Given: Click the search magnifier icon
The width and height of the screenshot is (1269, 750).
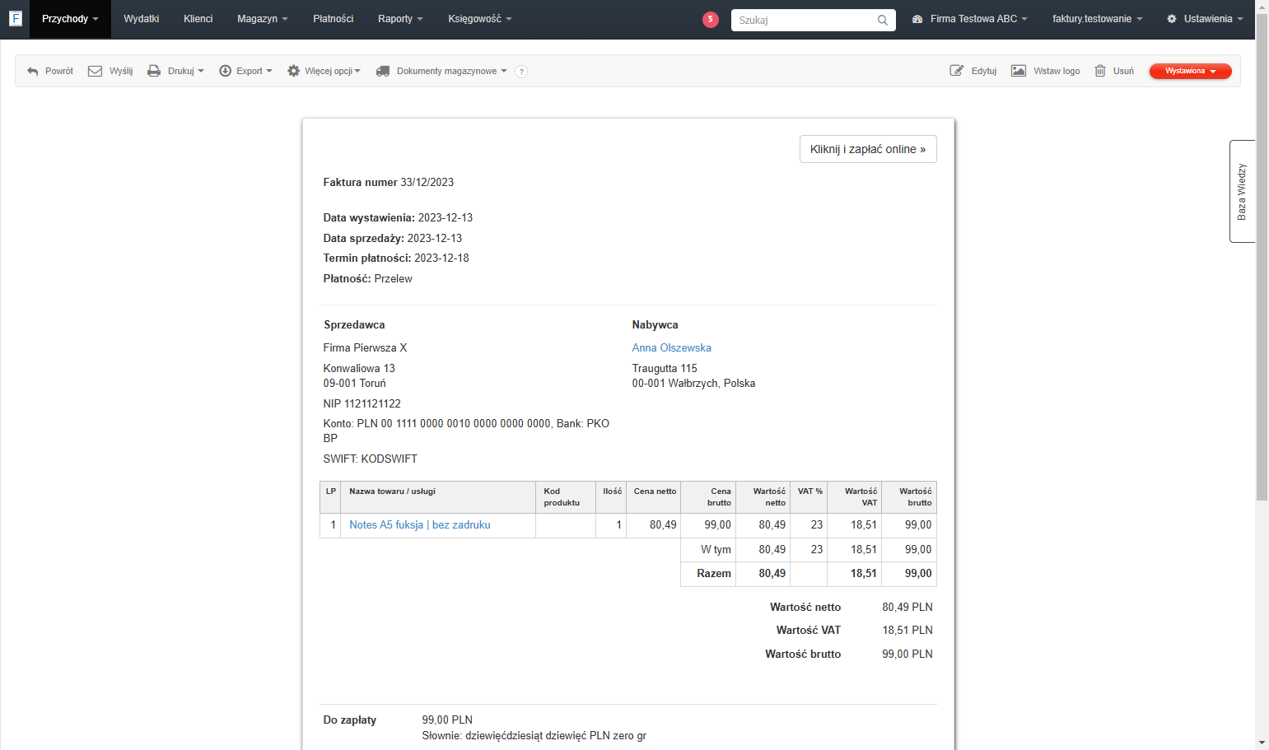Looking at the screenshot, I should tap(883, 20).
